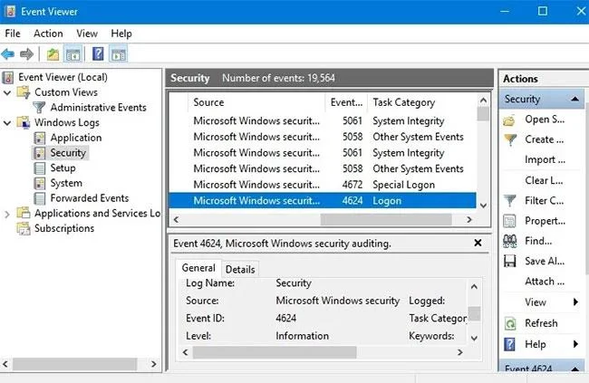
Task: Collapse the Event 4624 actions section
Action: pos(575,369)
